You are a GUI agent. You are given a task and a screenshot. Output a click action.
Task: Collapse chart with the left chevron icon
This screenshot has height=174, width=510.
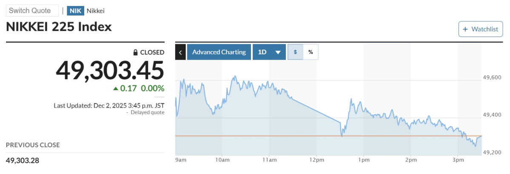click(x=180, y=52)
